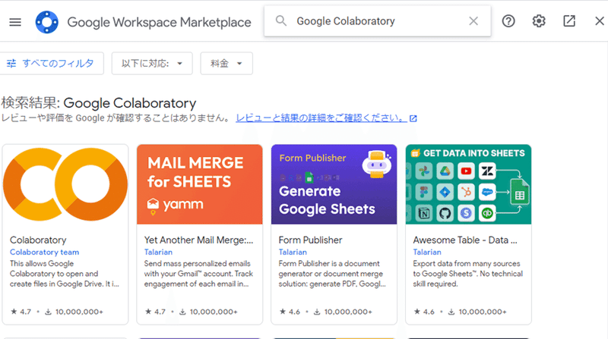Open Yet Another Mail Merge app title
Screen dimensions: 608x339
point(198,240)
